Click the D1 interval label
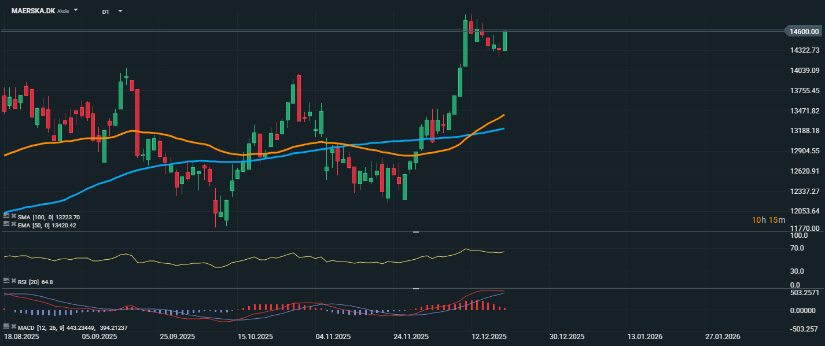The height and width of the screenshot is (346, 825). (x=105, y=12)
